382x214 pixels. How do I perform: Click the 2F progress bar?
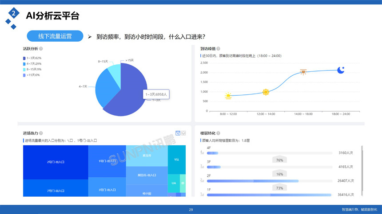point(270,181)
